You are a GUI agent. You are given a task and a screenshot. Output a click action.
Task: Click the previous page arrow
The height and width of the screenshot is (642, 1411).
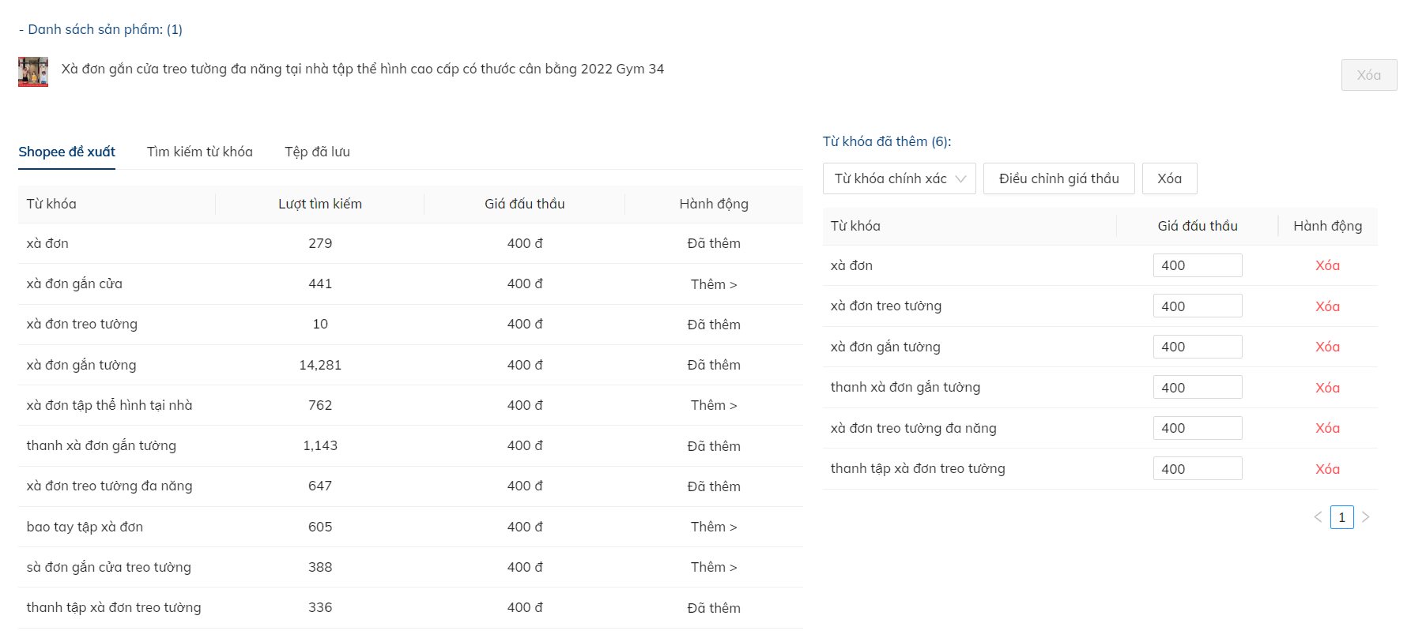tap(1318, 517)
